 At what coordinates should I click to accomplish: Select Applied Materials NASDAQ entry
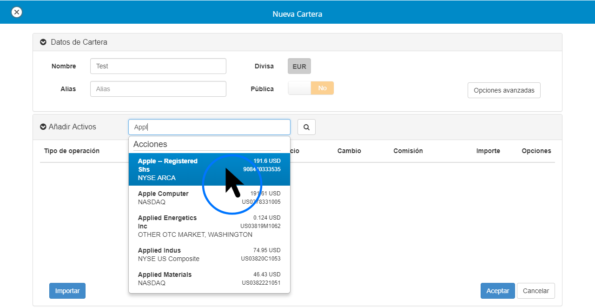coord(209,279)
